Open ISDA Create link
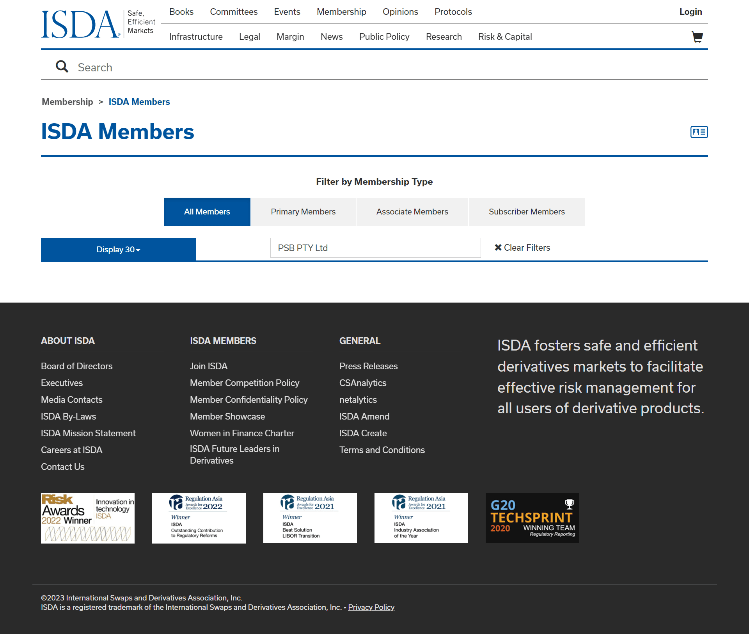This screenshot has height=634, width=749. pyautogui.click(x=363, y=433)
